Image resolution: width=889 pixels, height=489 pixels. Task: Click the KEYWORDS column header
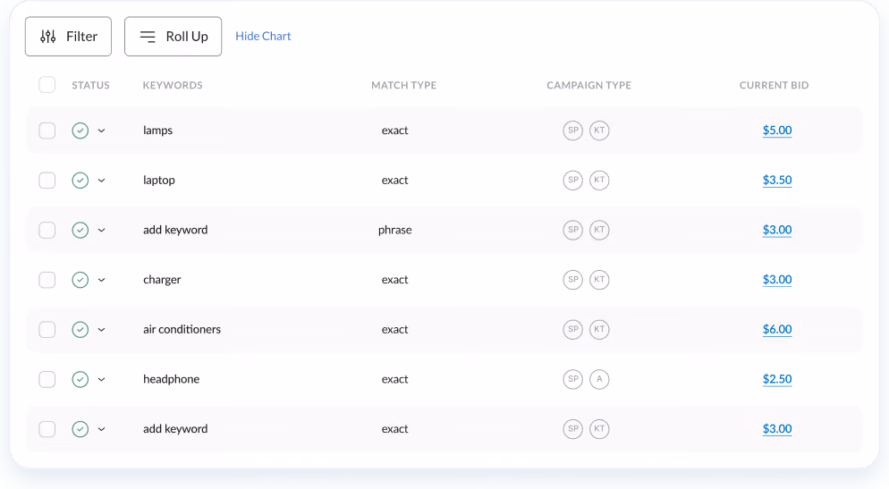tap(173, 86)
